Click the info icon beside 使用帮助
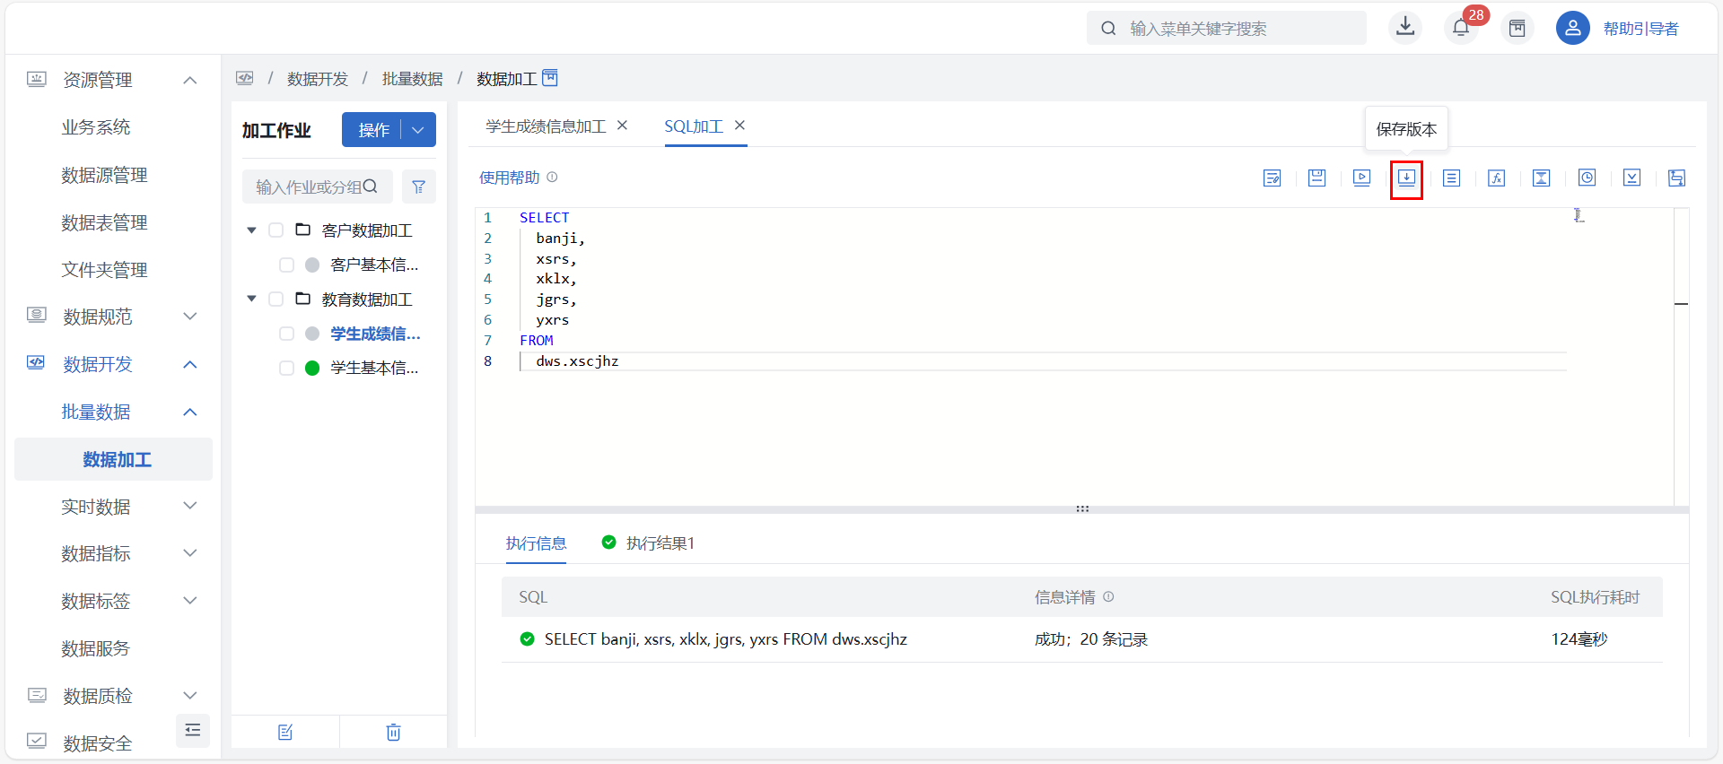The height and width of the screenshot is (764, 1723). (552, 177)
